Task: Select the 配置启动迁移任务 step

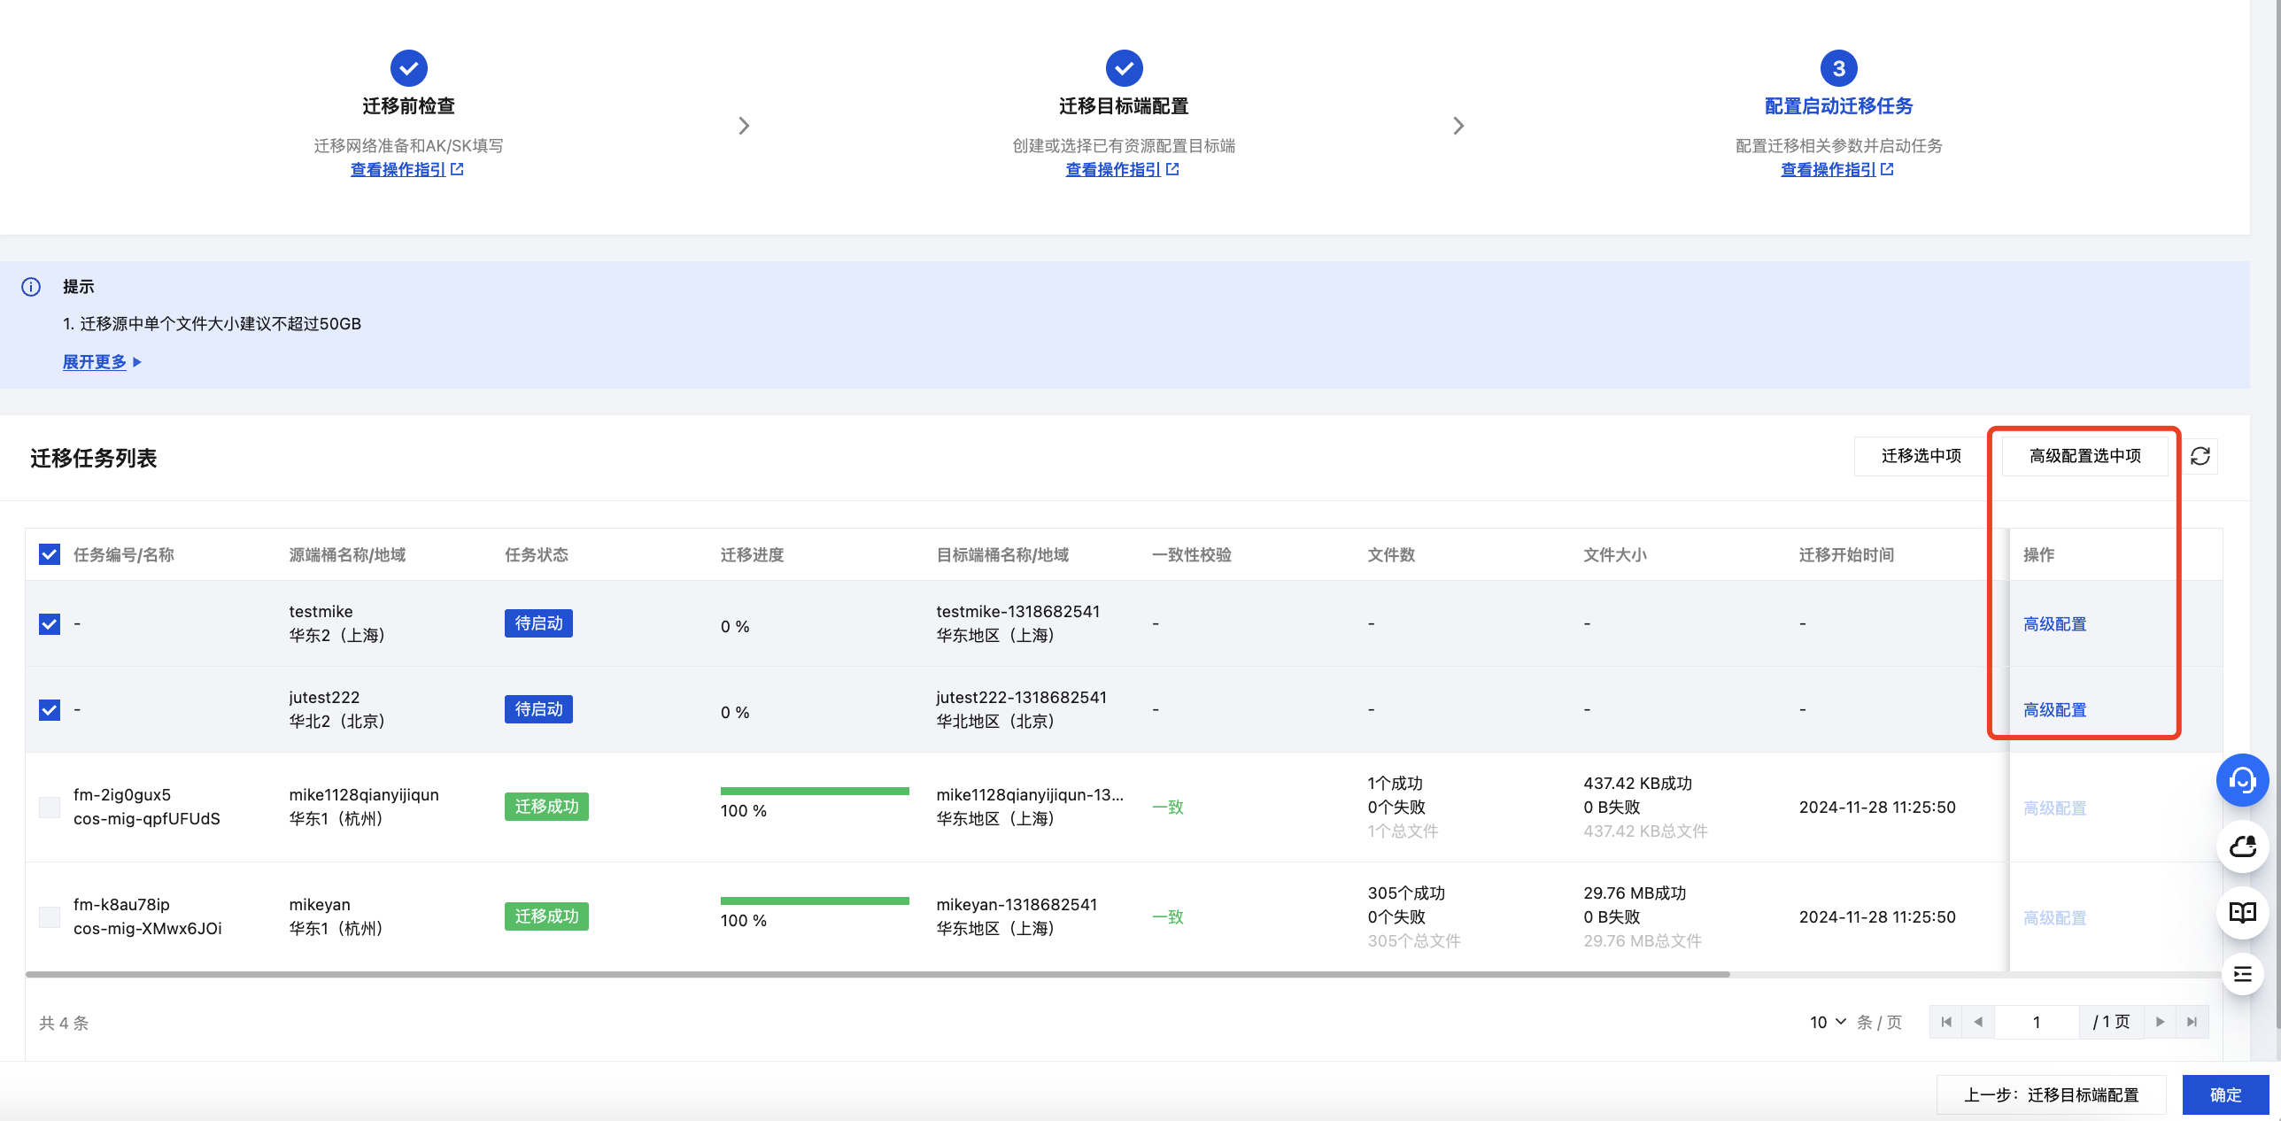Action: pyautogui.click(x=1838, y=106)
